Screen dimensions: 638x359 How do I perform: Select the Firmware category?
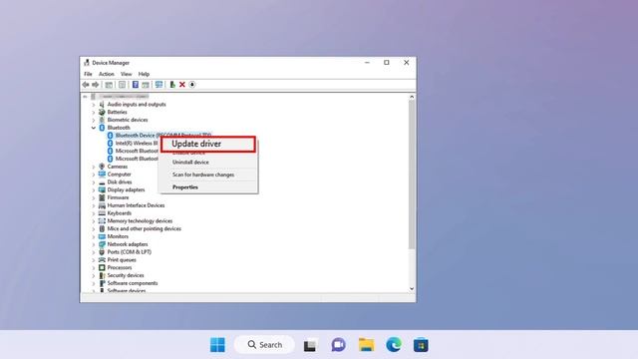[118, 197]
